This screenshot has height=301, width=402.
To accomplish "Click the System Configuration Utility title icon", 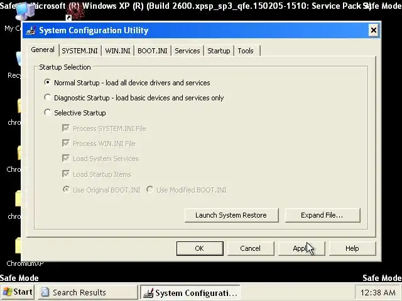I will click(31, 30).
